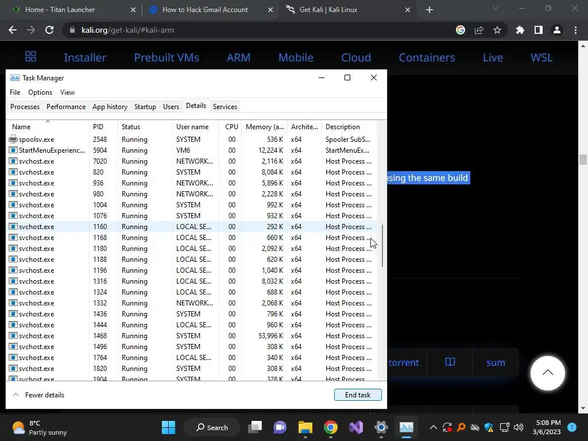Screen dimensions: 588x441
Task: Close the Titan Launcher tab
Action: point(133,10)
